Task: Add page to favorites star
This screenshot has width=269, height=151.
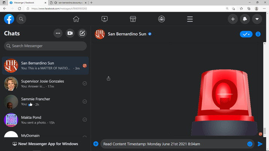Action: [x=233, y=9]
